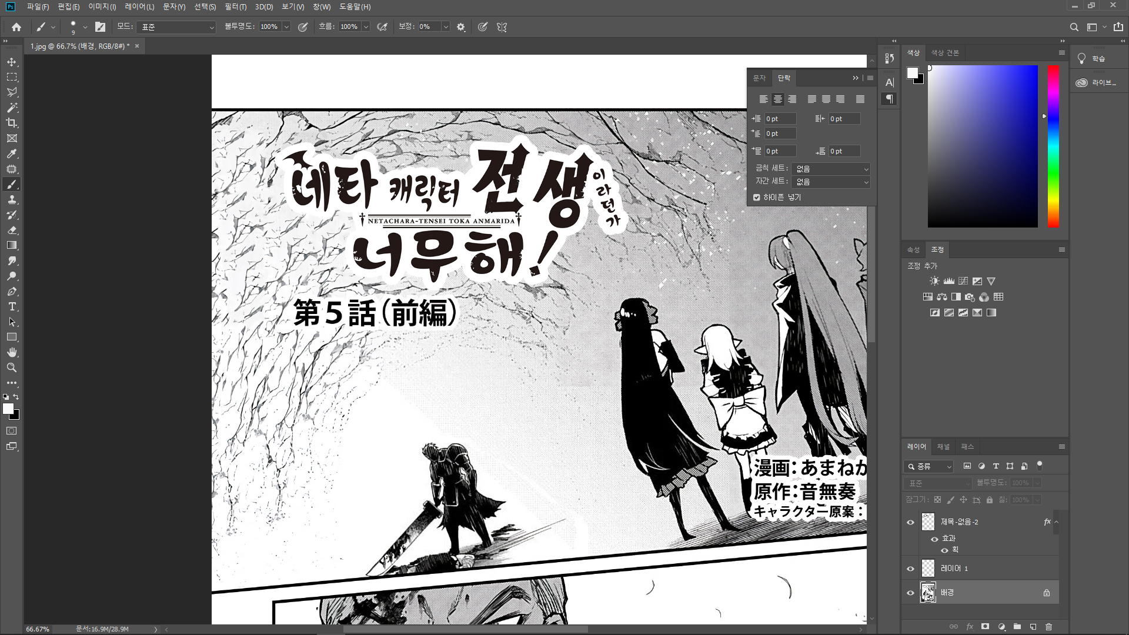Open the 이미지(I) menu
1129x635 pixels.
pyautogui.click(x=102, y=6)
